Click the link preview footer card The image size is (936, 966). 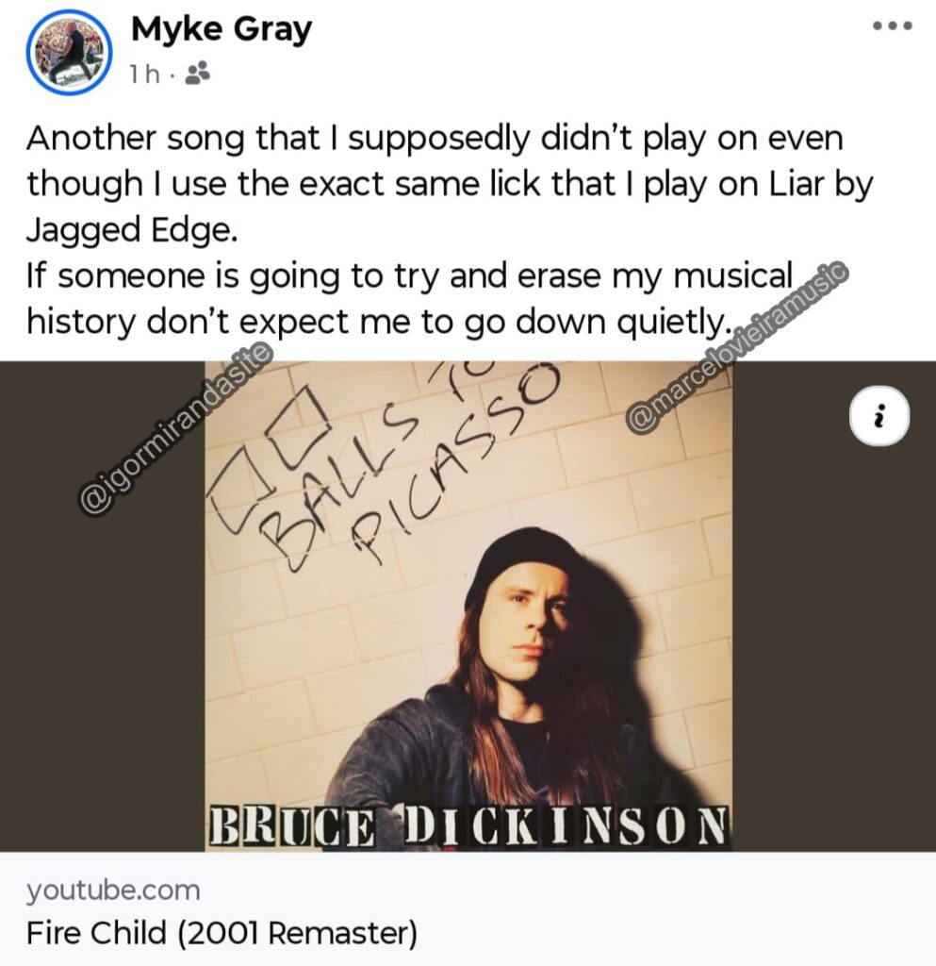pyautogui.click(x=468, y=908)
